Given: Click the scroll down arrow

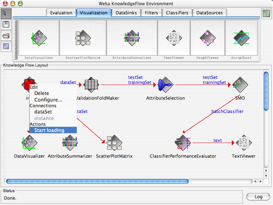Looking at the screenshot, I should click(266, 176).
